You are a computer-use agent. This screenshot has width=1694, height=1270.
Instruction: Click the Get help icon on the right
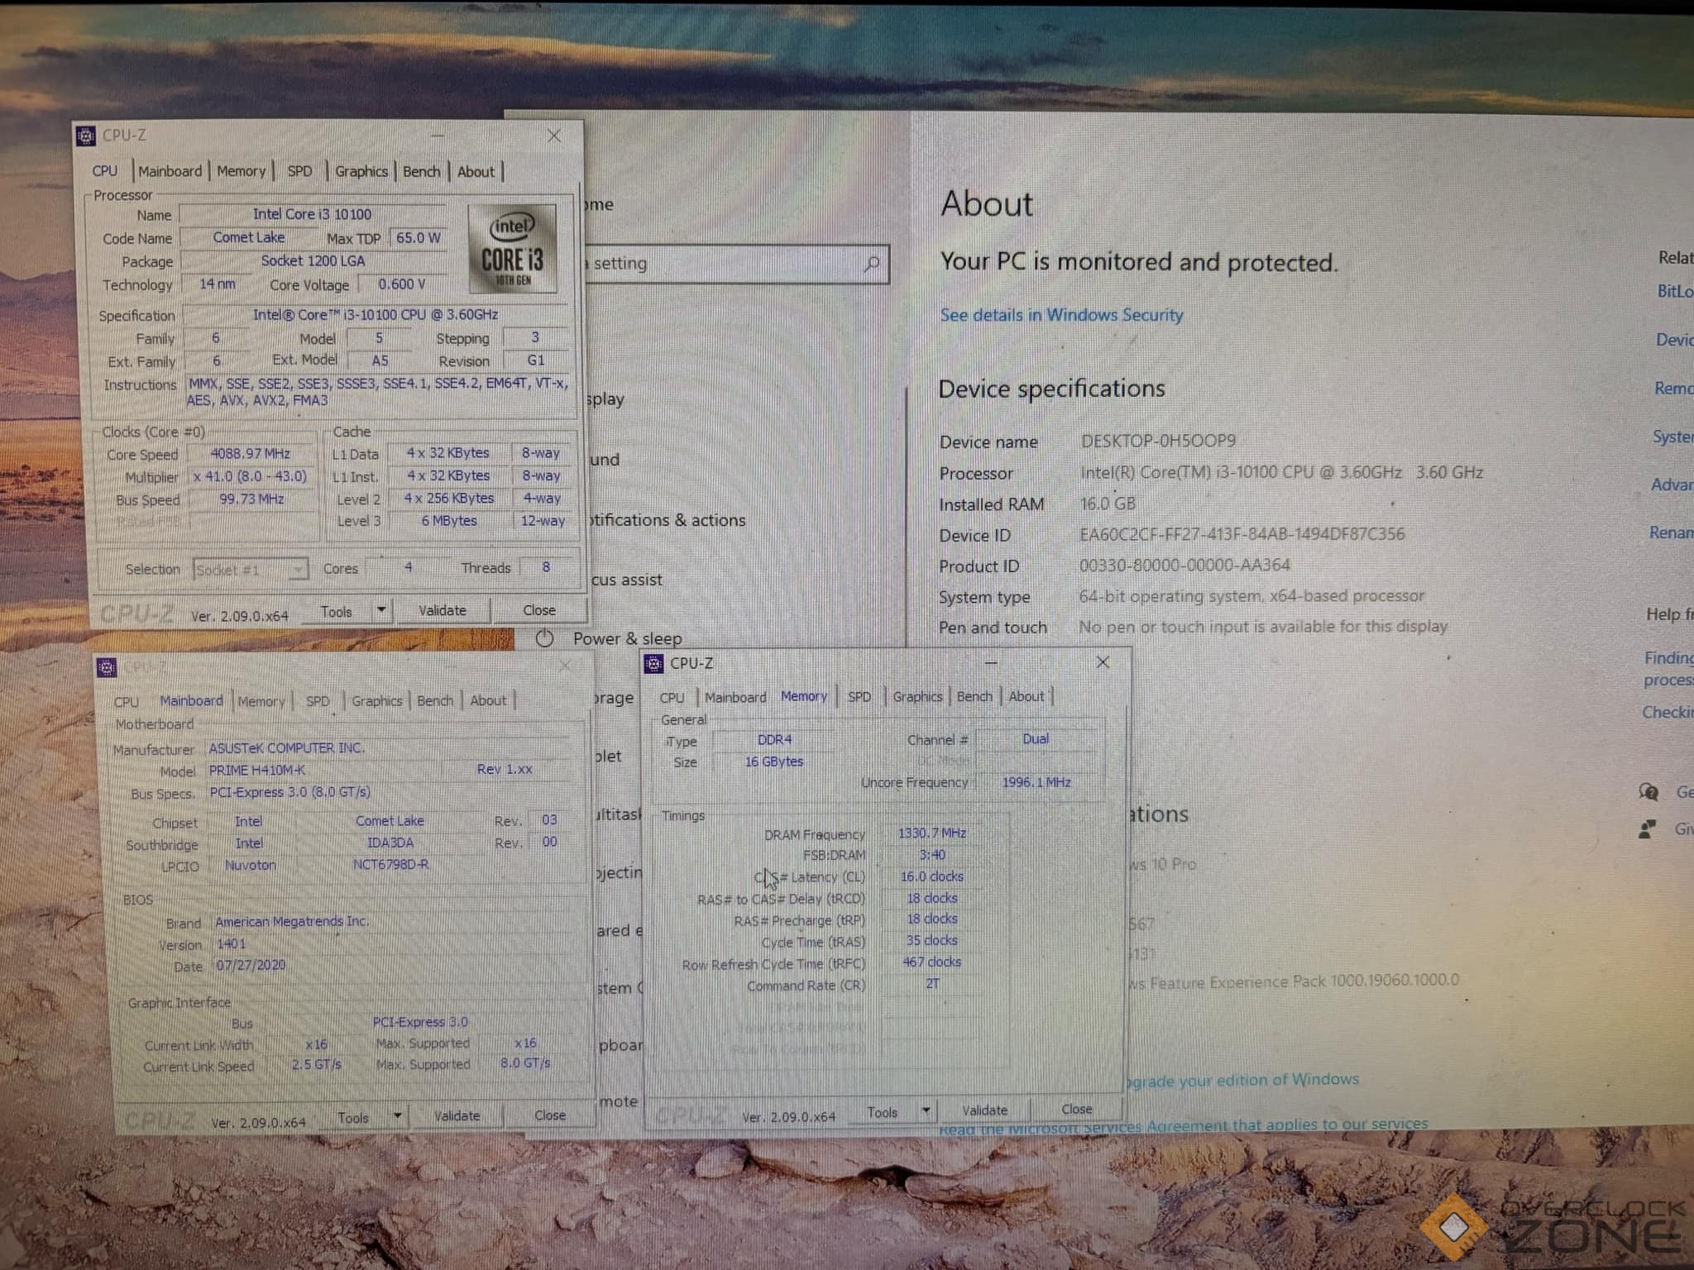click(1648, 792)
